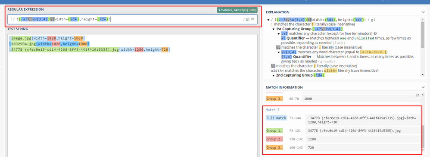Click the Group 3 value '1000'
Screen dimensions: 430x157
(308, 99)
